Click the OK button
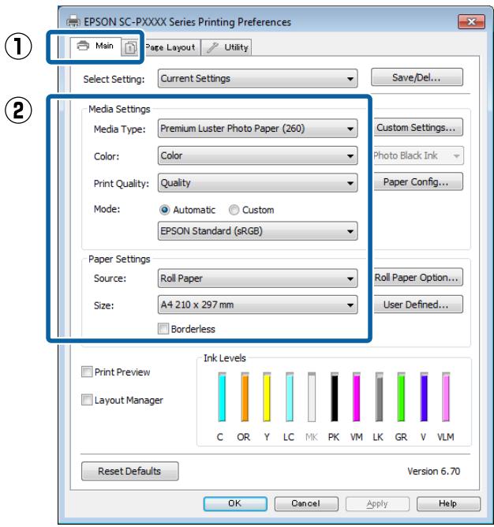 click(x=235, y=503)
